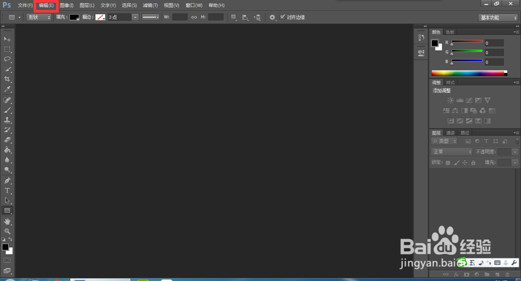Screen dimensions: 521x281
Task: Select the Rectangle shape tool in toolbox
Action: pos(7,211)
